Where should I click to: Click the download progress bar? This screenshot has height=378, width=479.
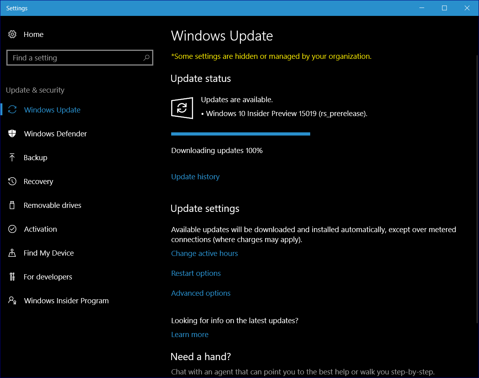click(x=240, y=134)
